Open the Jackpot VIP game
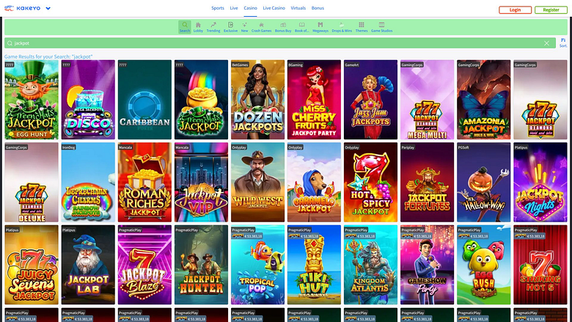This screenshot has width=572, height=322. click(201, 183)
